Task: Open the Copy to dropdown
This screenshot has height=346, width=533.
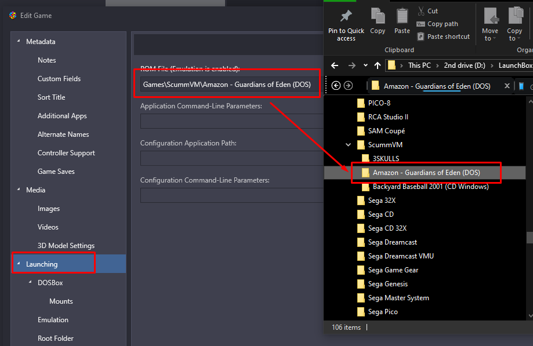Action: [x=514, y=24]
